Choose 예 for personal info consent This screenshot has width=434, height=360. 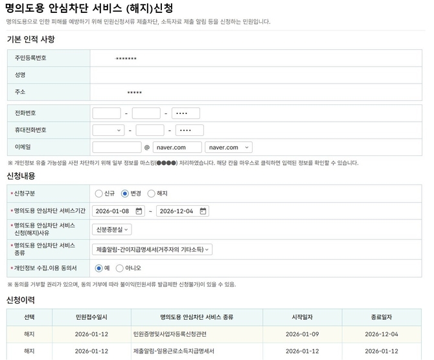(x=98, y=268)
